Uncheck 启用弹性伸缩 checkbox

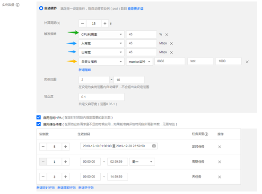point(39,124)
